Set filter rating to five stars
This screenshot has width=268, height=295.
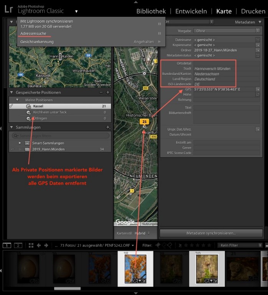(209, 245)
